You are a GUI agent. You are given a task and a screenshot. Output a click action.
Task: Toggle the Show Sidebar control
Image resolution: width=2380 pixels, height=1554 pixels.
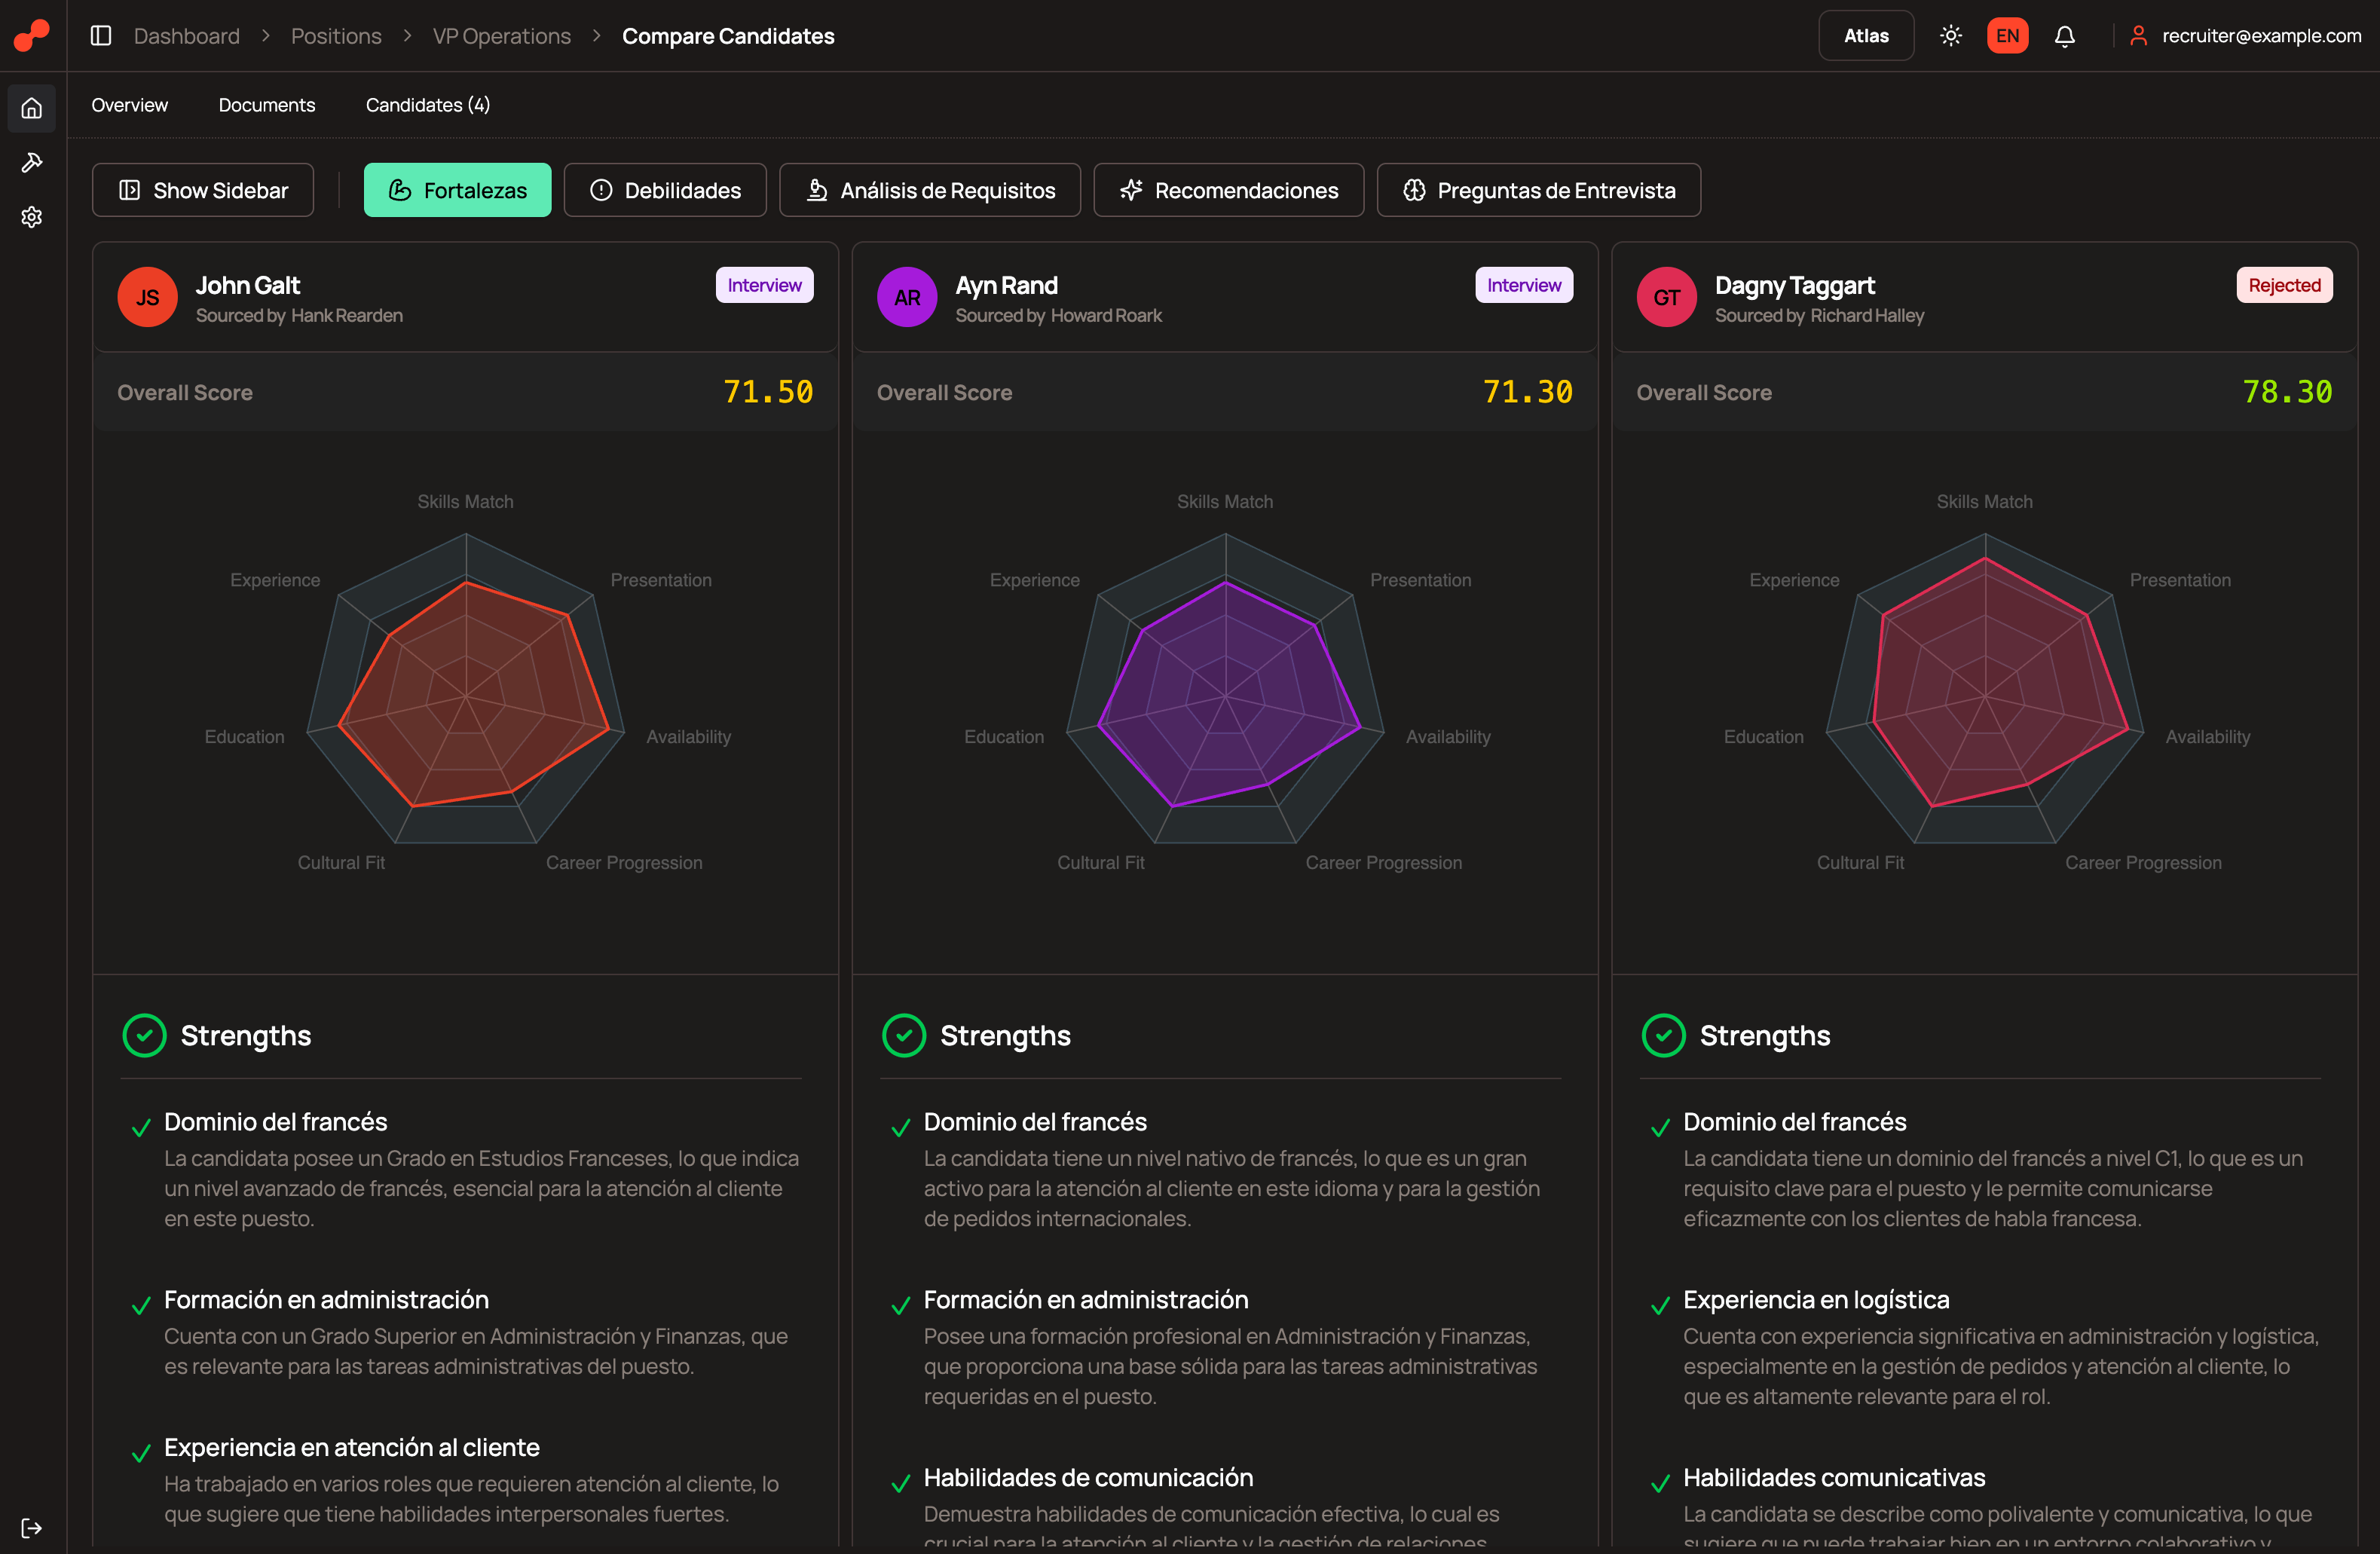pos(203,189)
